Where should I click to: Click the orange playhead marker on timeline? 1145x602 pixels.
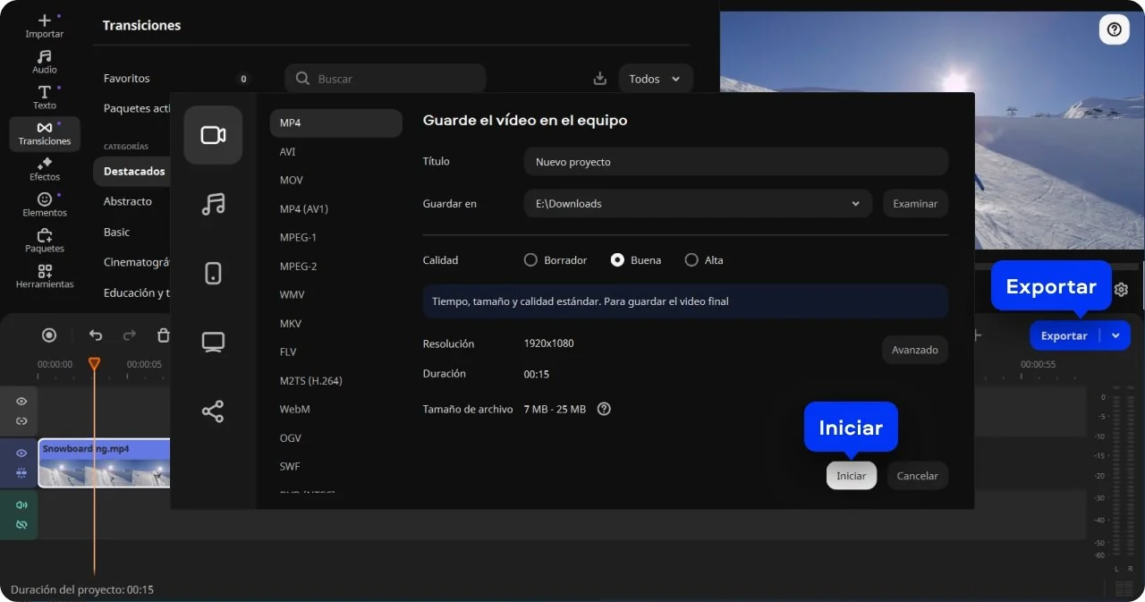94,364
